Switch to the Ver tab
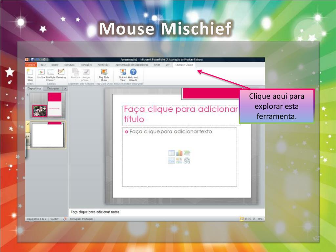 pos(168,65)
